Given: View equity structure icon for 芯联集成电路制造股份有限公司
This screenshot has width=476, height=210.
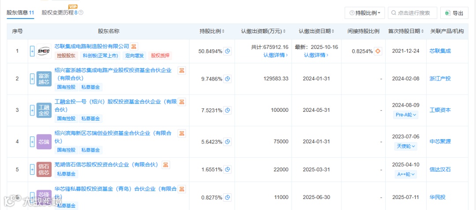Looking at the screenshot, I should coord(134,47).
